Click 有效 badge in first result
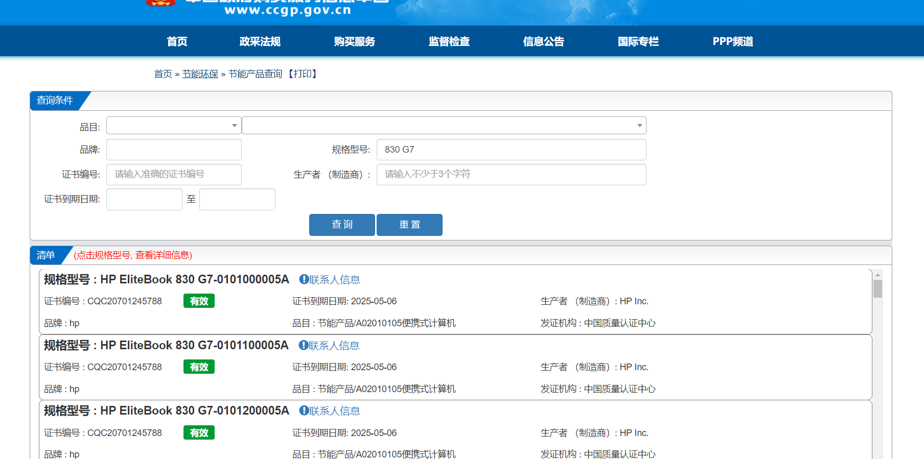The image size is (924, 459). click(x=199, y=301)
